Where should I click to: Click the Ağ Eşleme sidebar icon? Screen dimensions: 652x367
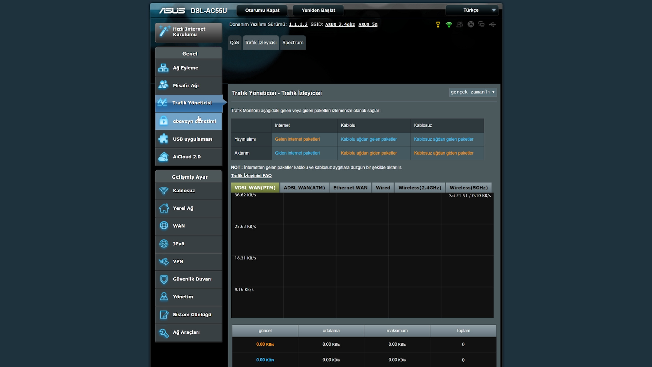point(163,67)
